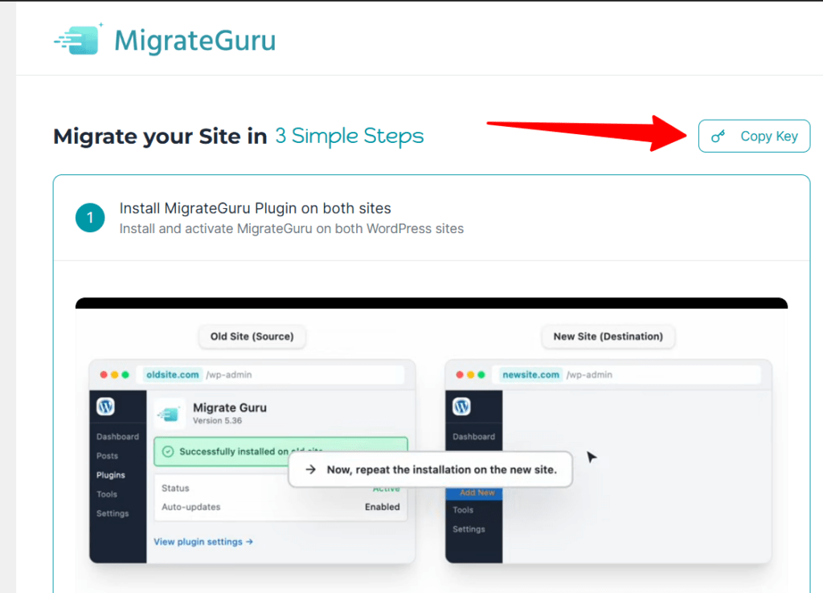823x593 pixels.
Task: Open Settings in the new site sidebar
Action: click(469, 529)
